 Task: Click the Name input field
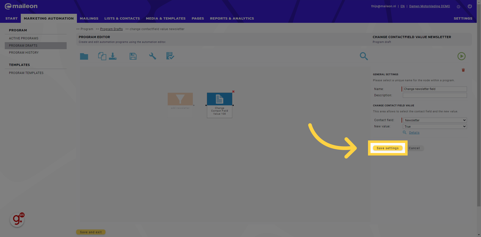click(x=435, y=89)
